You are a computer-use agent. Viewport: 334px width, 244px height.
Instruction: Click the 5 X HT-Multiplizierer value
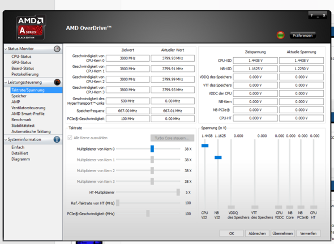(x=188, y=192)
